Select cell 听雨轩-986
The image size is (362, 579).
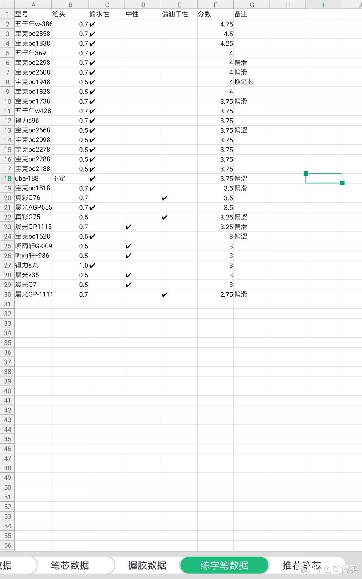coord(33,256)
